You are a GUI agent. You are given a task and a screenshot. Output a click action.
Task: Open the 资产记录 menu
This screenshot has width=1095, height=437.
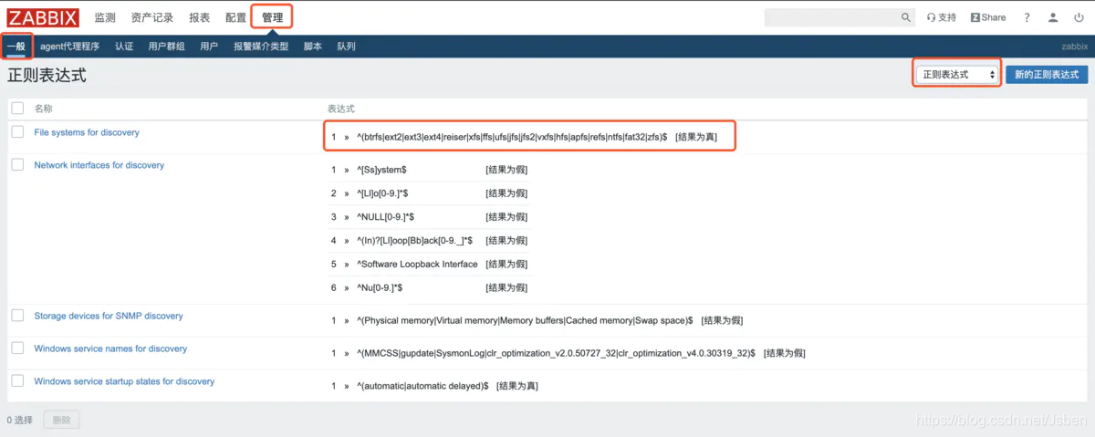click(151, 17)
